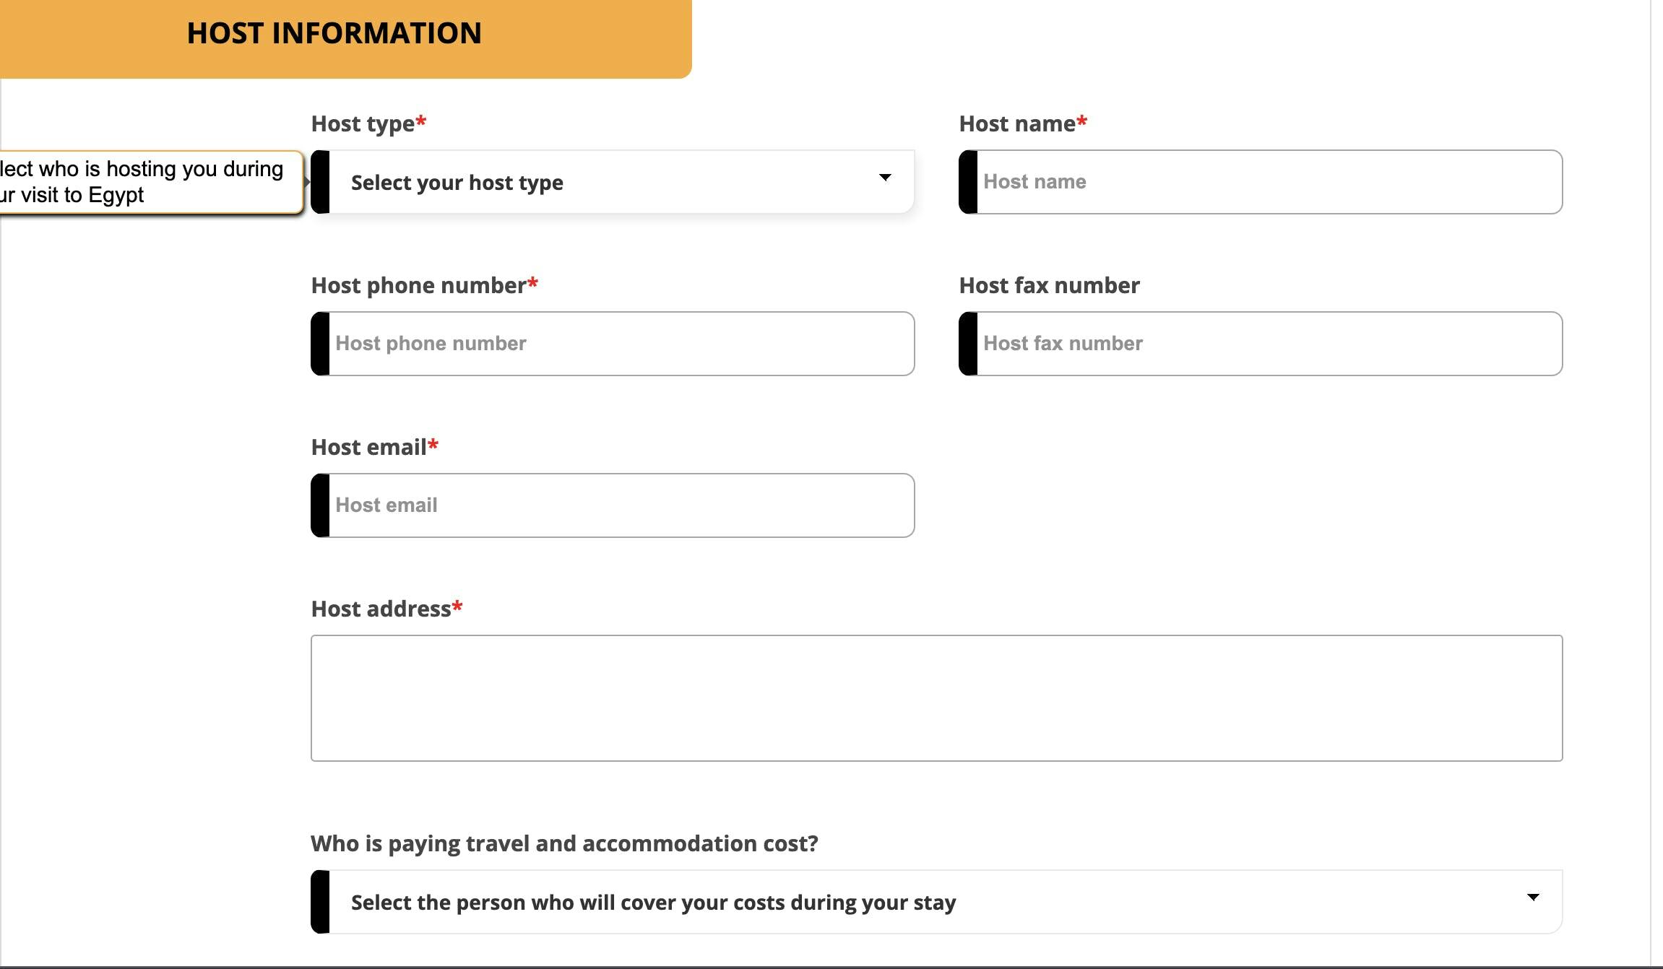Click the "Host address" label text

[x=381, y=609]
